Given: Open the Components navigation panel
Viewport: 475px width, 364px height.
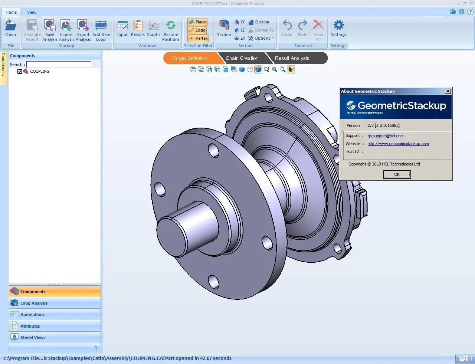Looking at the screenshot, I should pos(55,292).
